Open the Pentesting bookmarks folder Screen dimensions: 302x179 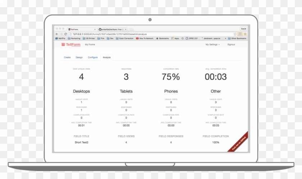point(74,38)
